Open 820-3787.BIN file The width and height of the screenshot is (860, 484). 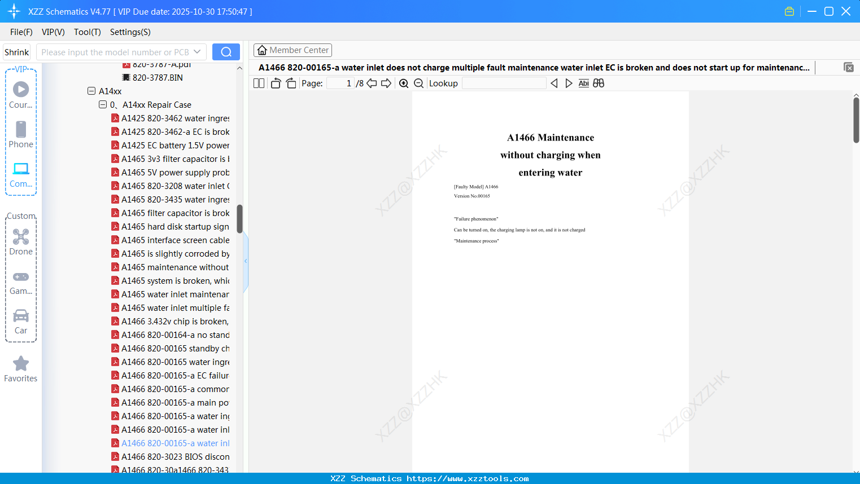pyautogui.click(x=152, y=78)
